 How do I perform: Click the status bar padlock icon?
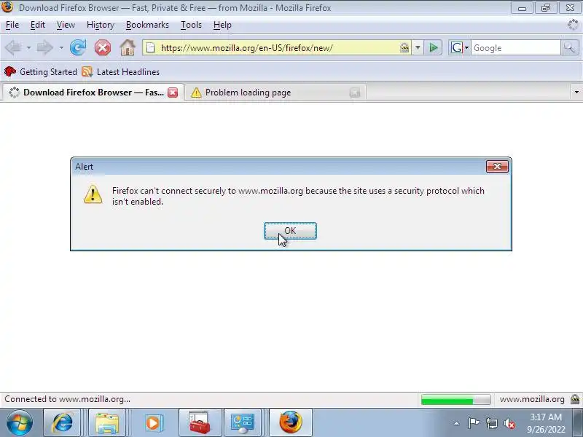[575, 399]
